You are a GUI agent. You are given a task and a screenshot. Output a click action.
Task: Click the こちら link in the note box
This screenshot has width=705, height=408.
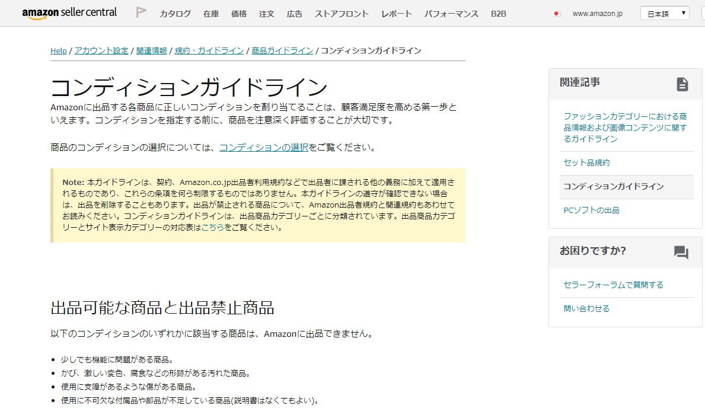(x=213, y=228)
